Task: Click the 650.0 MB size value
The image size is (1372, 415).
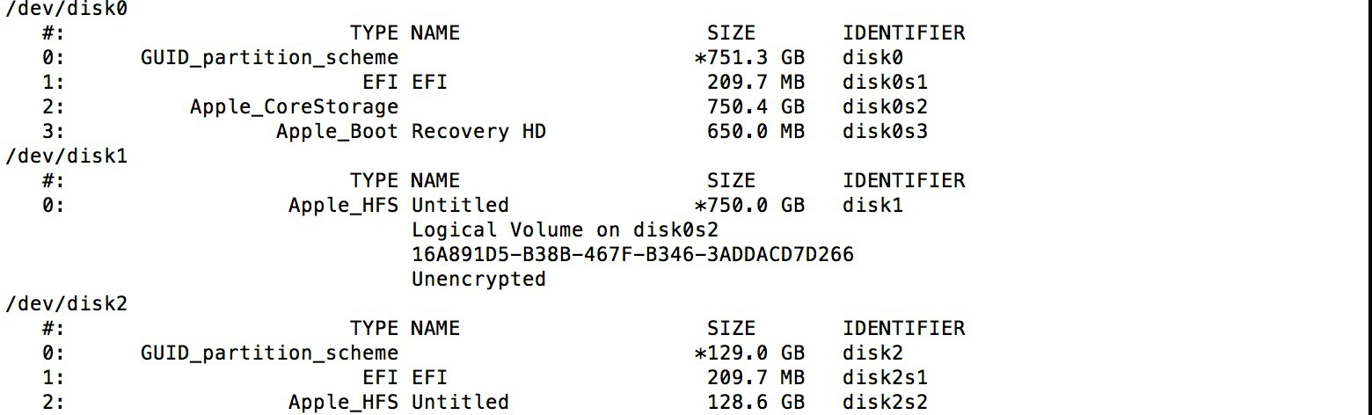Action: [x=755, y=132]
